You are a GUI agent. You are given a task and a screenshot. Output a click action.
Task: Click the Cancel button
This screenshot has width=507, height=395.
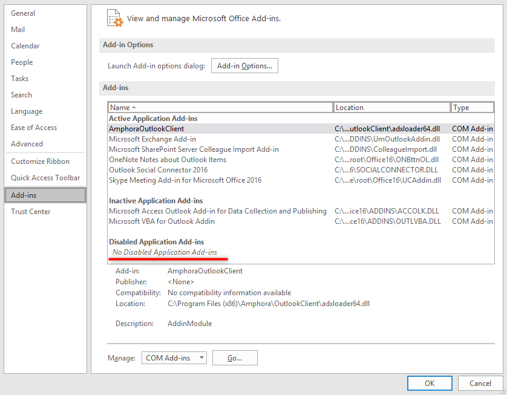[480, 384]
